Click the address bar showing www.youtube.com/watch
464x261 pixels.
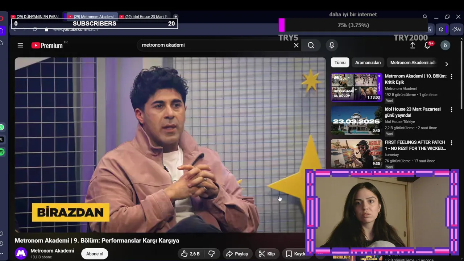click(x=75, y=29)
